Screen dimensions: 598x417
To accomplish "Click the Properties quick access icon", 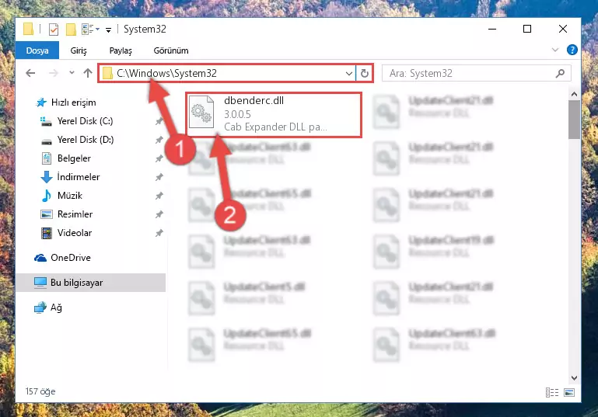I will pos(54,30).
